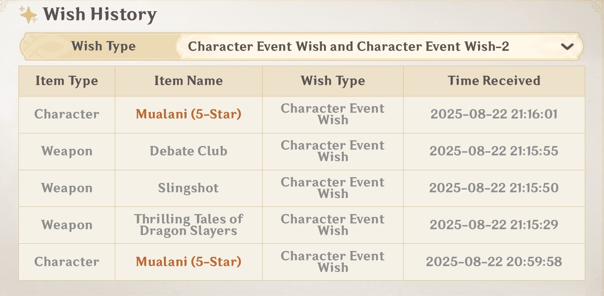This screenshot has height=296, width=604.
Task: Select the top Mualani (5-Star) entry
Action: [189, 114]
